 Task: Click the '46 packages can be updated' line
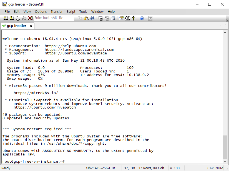[32, 115]
